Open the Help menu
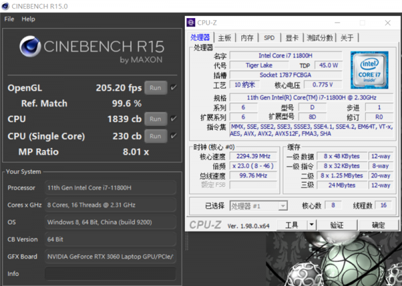 28,19
